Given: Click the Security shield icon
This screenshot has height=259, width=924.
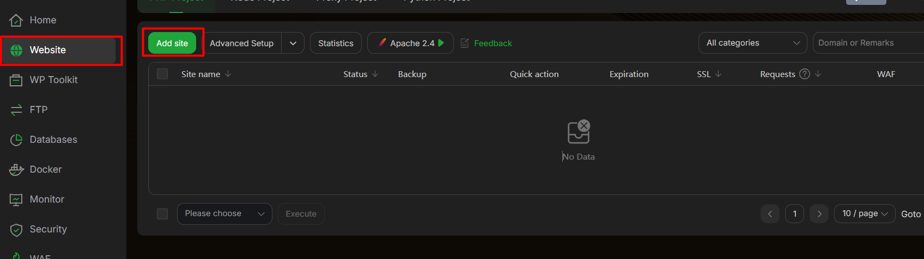Looking at the screenshot, I should 16,230.
